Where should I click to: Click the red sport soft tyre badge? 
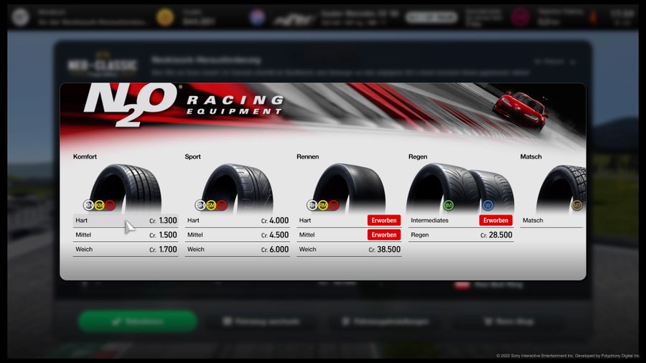pos(222,205)
